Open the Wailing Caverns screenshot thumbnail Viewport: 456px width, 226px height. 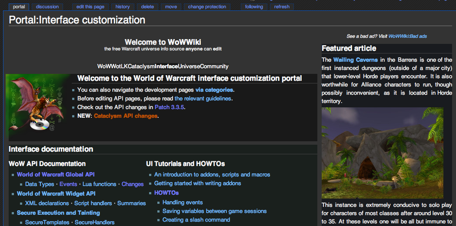(x=382, y=153)
